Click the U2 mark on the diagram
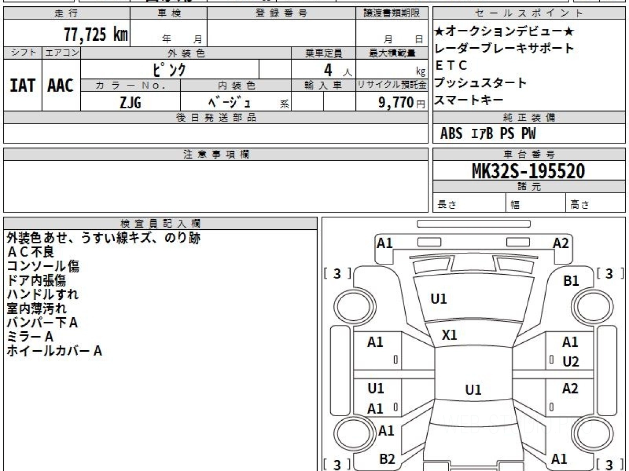Viewport: 629px width, 471px height. pyautogui.click(x=571, y=362)
